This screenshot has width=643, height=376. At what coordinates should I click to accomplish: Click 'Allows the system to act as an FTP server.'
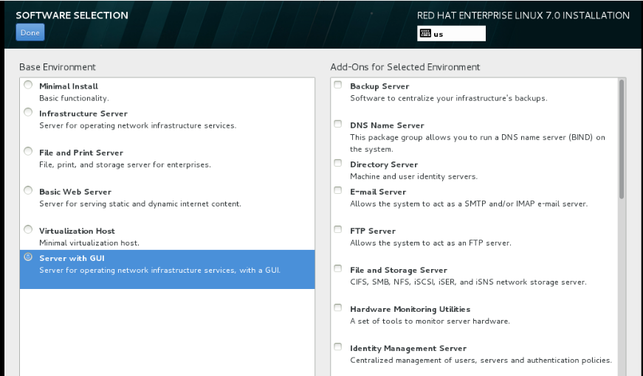(430, 243)
